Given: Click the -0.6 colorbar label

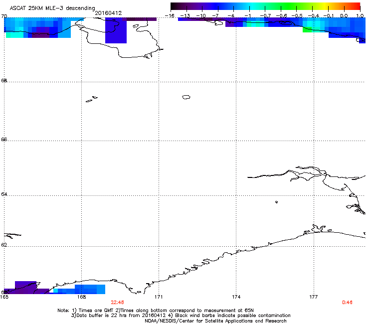Looking at the screenshot, I should (x=281, y=16).
